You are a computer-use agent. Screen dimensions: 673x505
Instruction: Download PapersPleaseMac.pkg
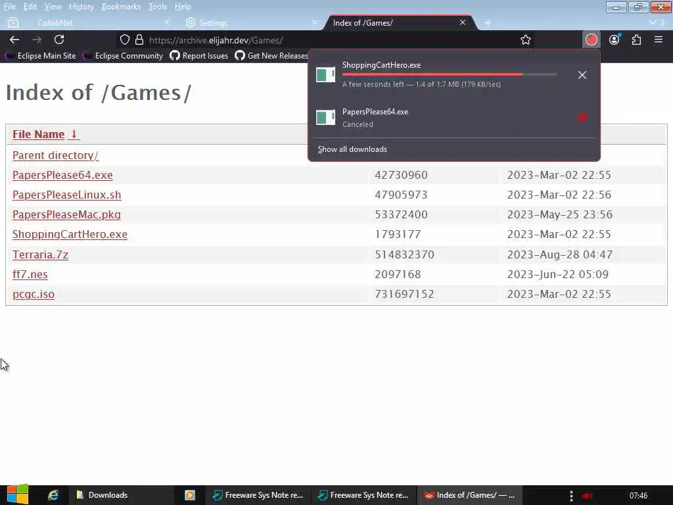(66, 215)
